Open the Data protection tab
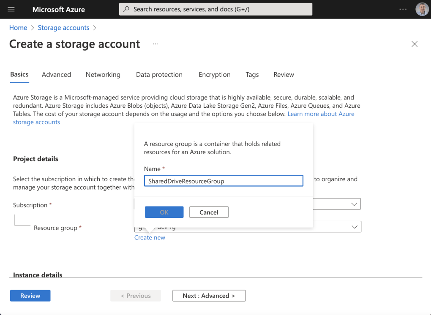Viewport: 431px width, 315px height. tap(159, 74)
